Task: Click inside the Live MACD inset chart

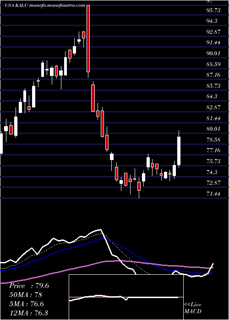Action: click(126, 297)
